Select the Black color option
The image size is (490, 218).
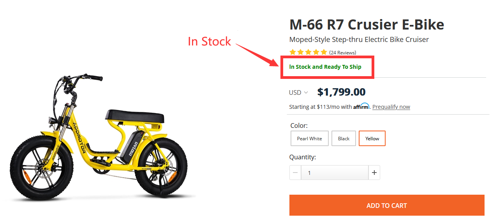click(x=344, y=138)
